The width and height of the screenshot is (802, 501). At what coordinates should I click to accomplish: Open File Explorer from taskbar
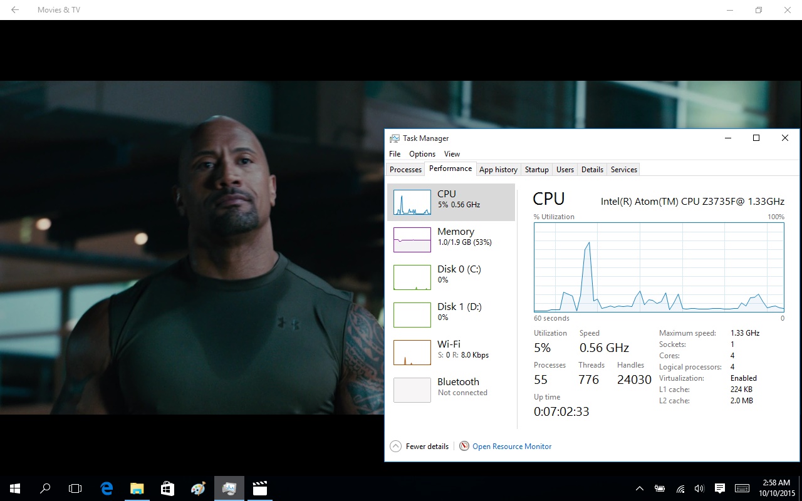pos(137,488)
